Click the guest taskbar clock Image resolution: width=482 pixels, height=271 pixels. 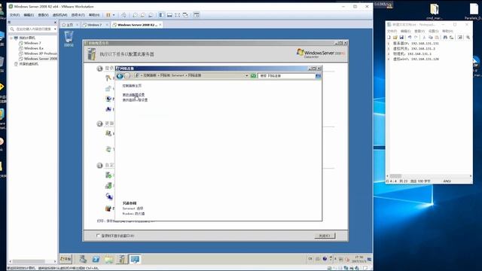click(358, 259)
